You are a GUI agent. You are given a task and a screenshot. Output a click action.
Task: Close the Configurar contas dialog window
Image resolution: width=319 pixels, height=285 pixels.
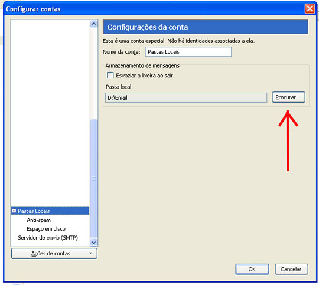point(310,9)
